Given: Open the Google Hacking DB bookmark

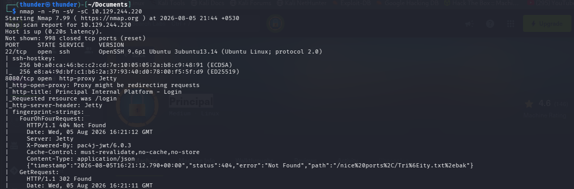Looking at the screenshot, I should point(407,3).
